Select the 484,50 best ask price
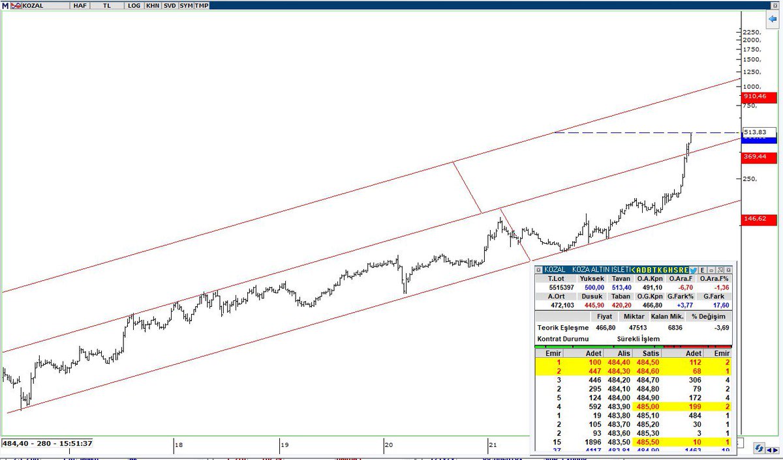The image size is (783, 460). click(648, 362)
